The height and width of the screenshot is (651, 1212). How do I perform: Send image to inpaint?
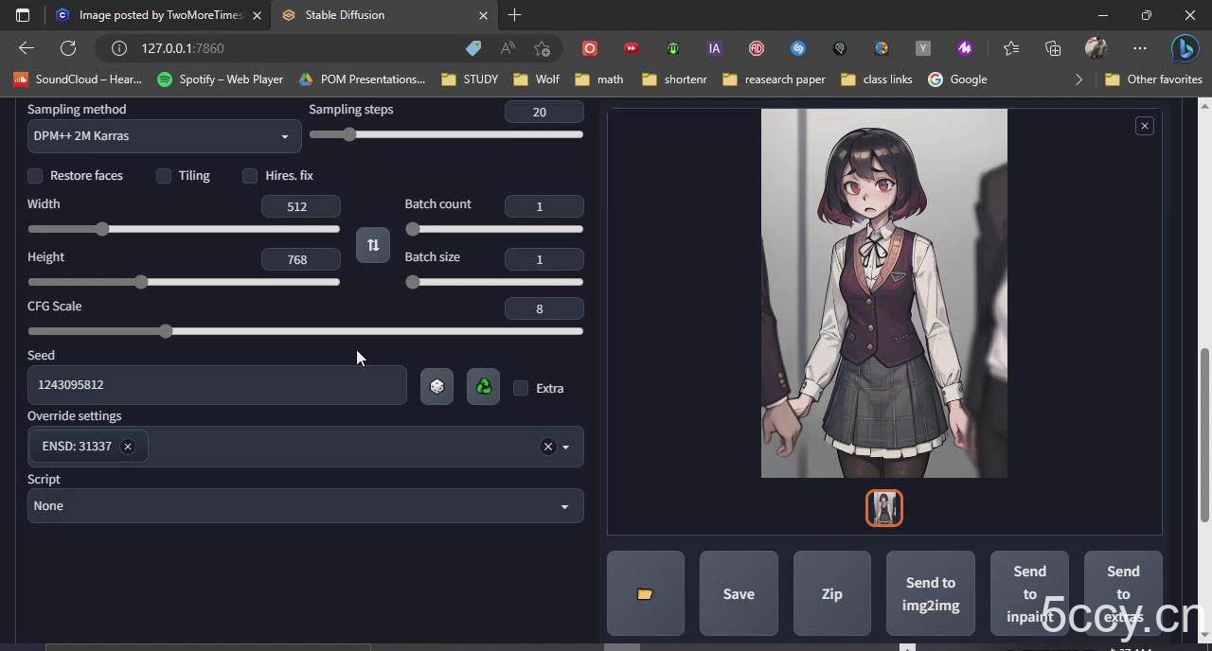[x=1029, y=593]
